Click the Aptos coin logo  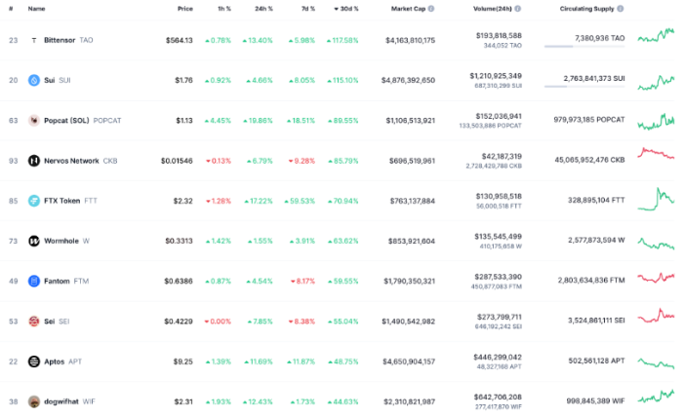[x=34, y=361]
